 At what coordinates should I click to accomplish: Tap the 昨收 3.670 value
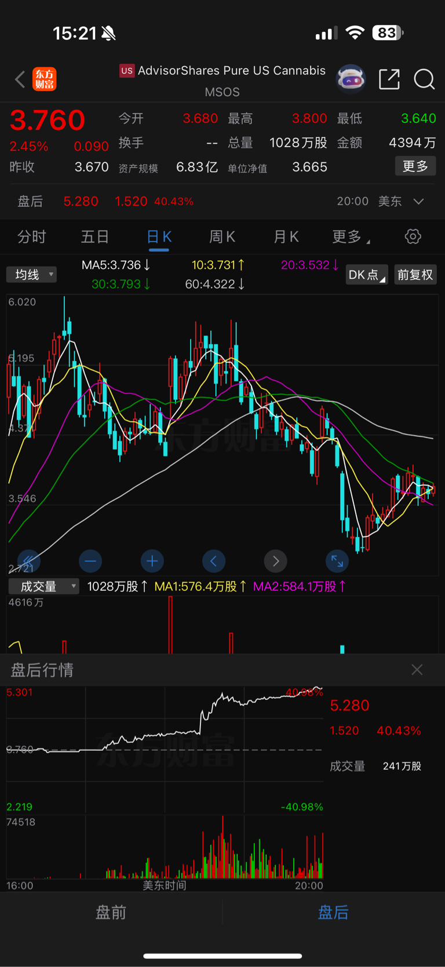tap(92, 167)
